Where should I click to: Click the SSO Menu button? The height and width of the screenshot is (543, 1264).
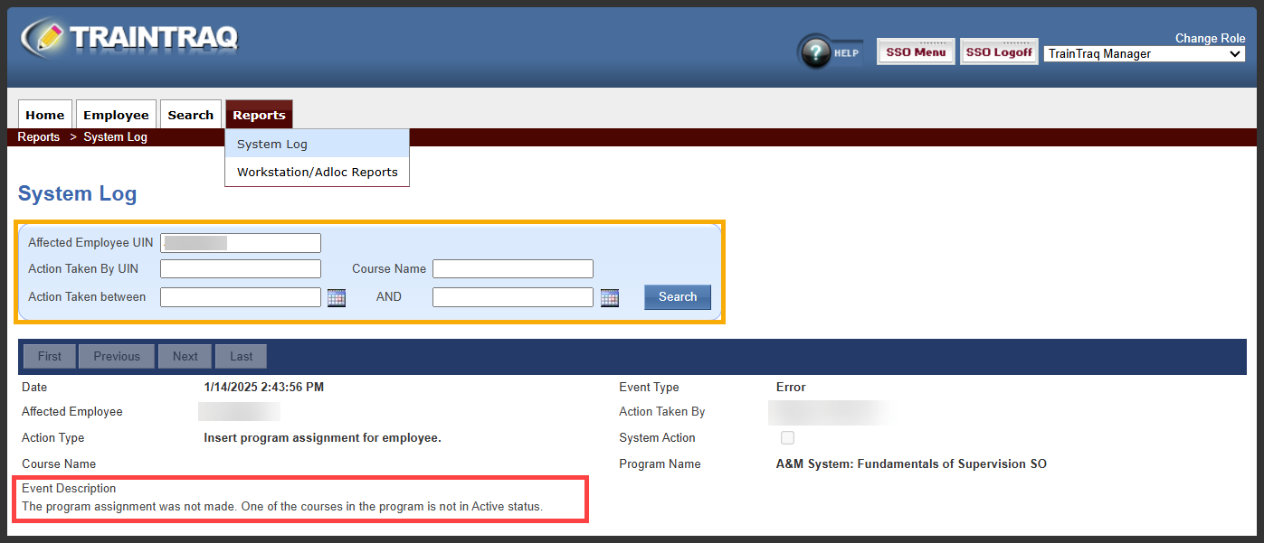[916, 52]
